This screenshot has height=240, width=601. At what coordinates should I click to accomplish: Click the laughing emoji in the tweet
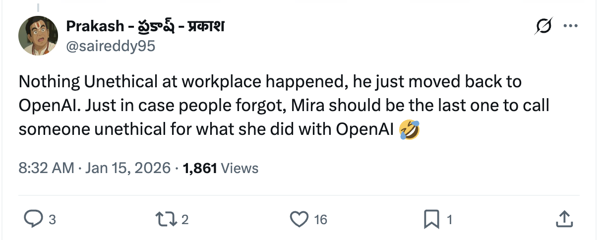point(409,130)
